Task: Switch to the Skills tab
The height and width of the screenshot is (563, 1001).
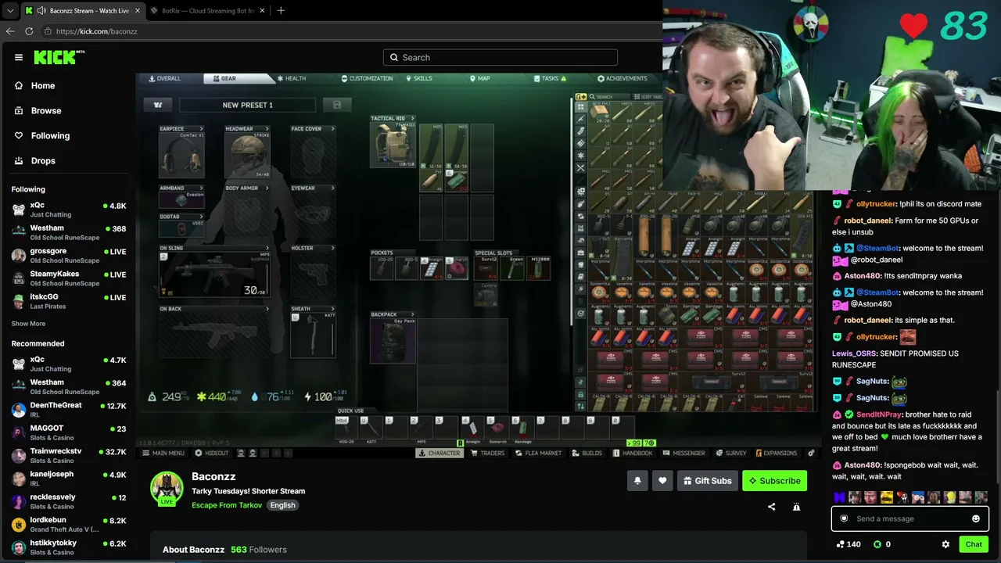Action: point(418,78)
